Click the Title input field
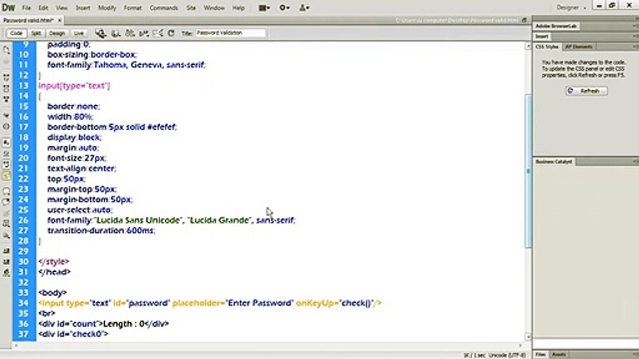This screenshot has width=639, height=359. pos(230,33)
